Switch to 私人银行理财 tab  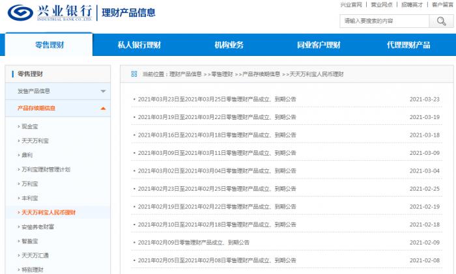tap(139, 45)
